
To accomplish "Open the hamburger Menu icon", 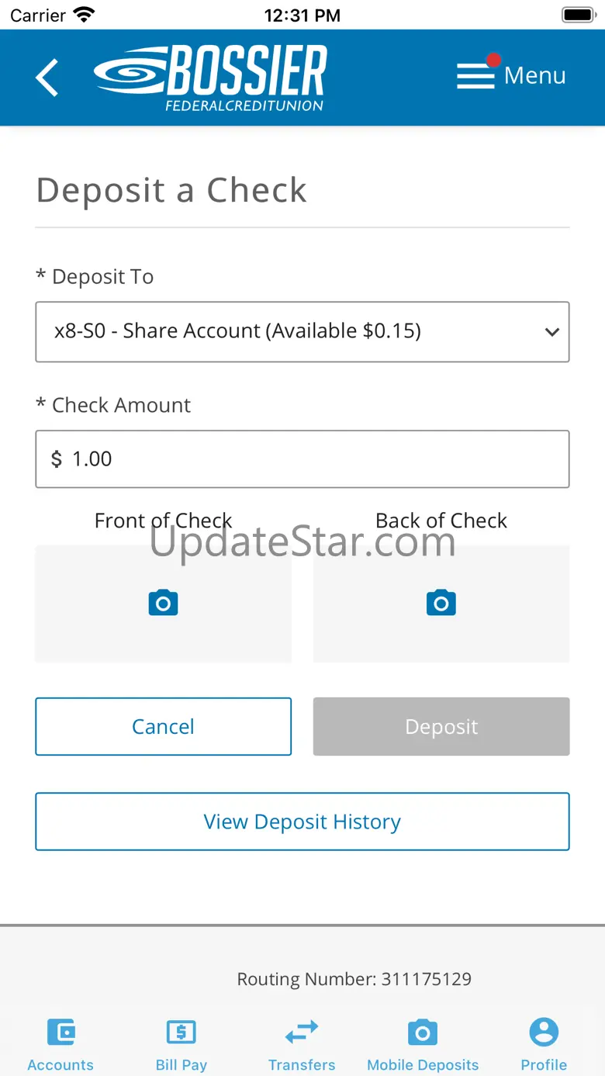I will [x=475, y=76].
